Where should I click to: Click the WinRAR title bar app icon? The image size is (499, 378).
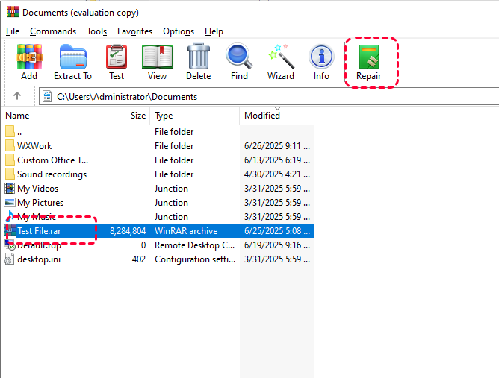[x=13, y=11]
